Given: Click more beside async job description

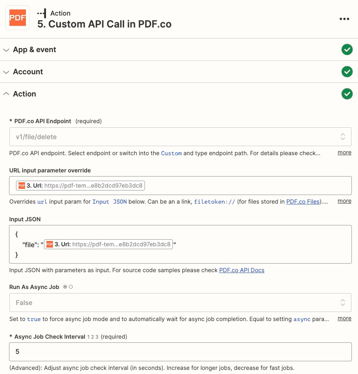Looking at the screenshot, I should [x=344, y=318].
